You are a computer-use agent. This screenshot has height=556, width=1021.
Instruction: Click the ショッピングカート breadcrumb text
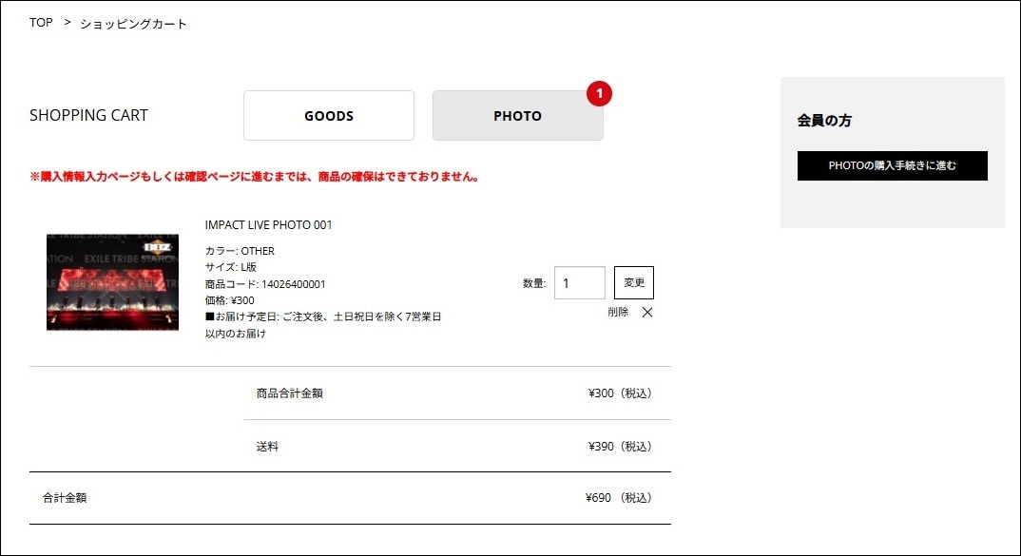click(133, 24)
